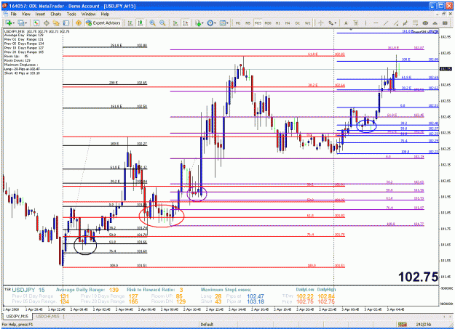Expand the Indicators dropdown arrow

click(202, 23)
